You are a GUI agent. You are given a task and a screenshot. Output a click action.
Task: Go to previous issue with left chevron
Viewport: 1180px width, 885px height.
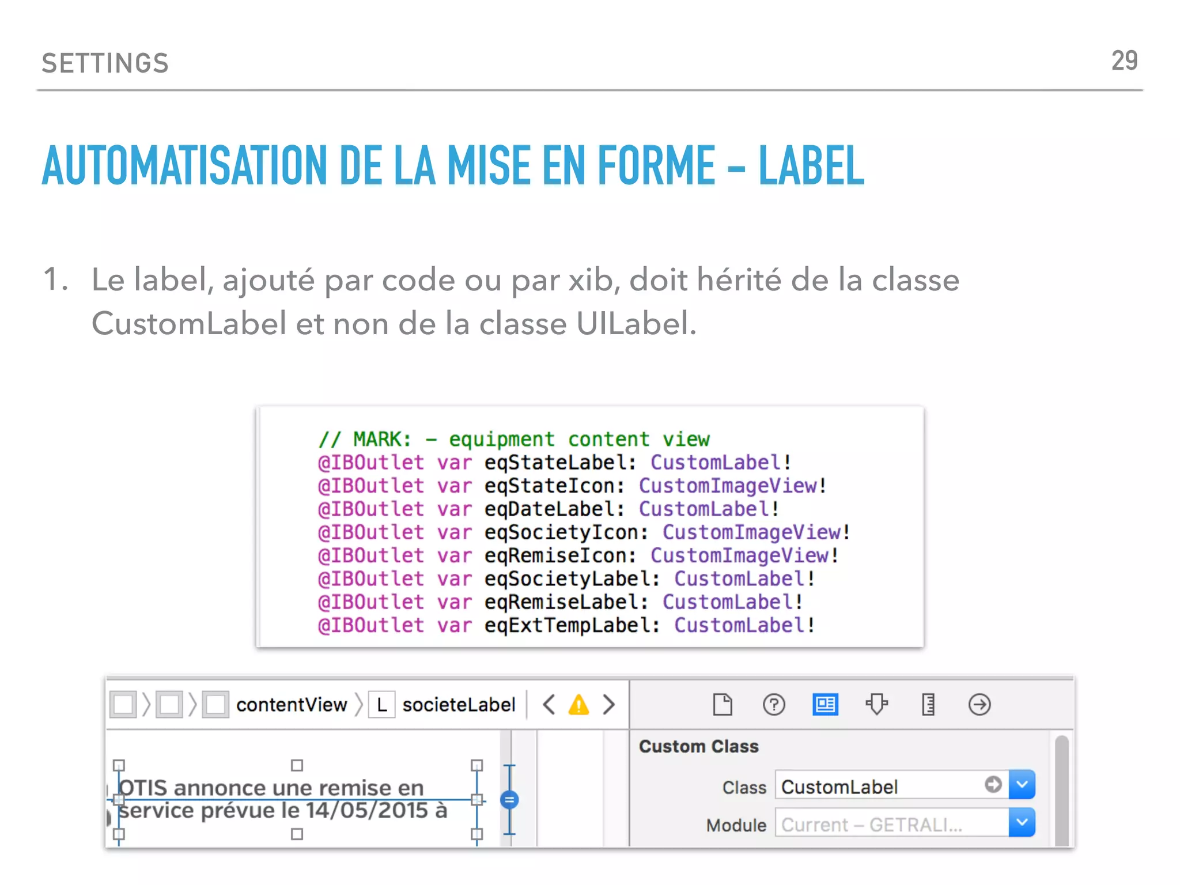(549, 704)
